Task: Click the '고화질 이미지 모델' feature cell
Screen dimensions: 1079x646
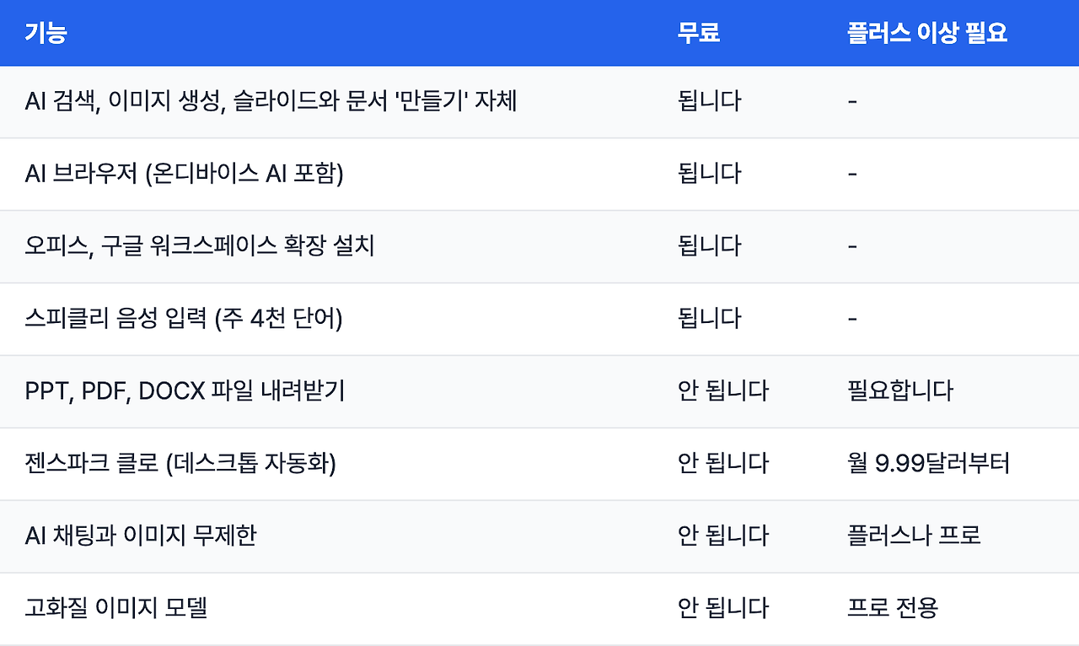Action: click(116, 609)
